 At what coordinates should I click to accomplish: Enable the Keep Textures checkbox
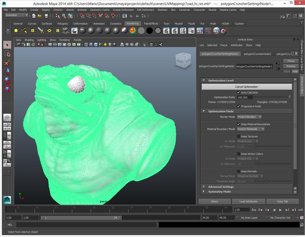tap(239, 136)
